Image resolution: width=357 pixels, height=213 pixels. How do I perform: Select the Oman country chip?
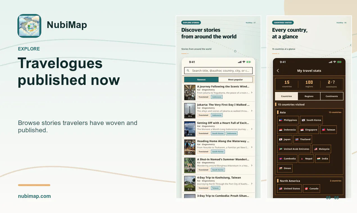tap(285, 168)
